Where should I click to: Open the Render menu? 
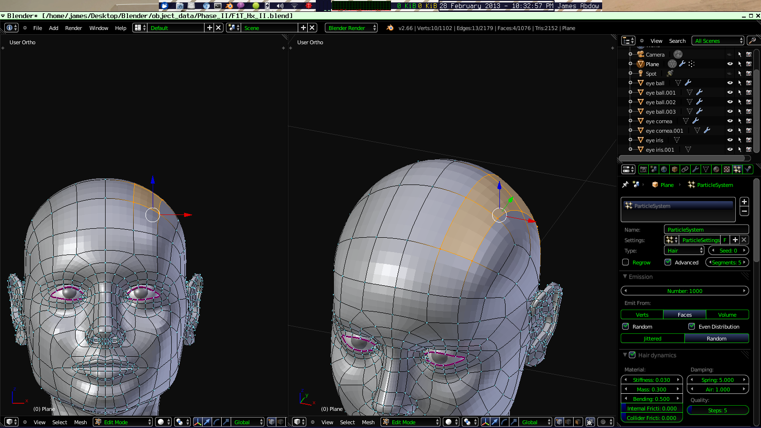[73, 28]
